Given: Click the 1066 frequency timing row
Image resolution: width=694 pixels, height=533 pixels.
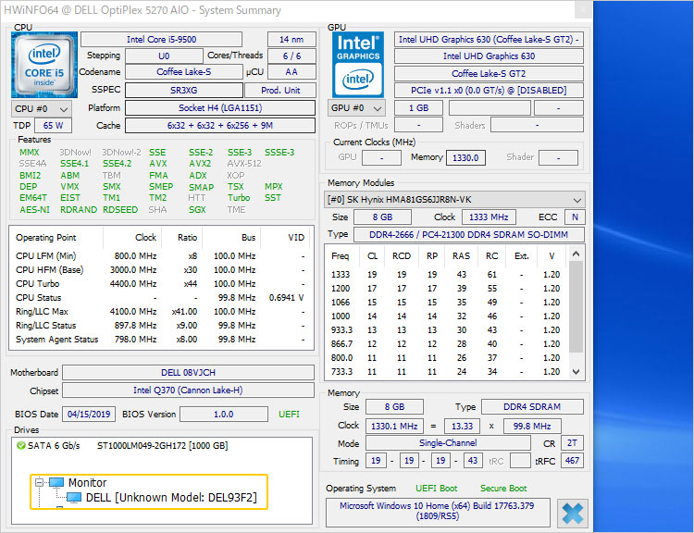Looking at the screenshot, I should point(446,303).
